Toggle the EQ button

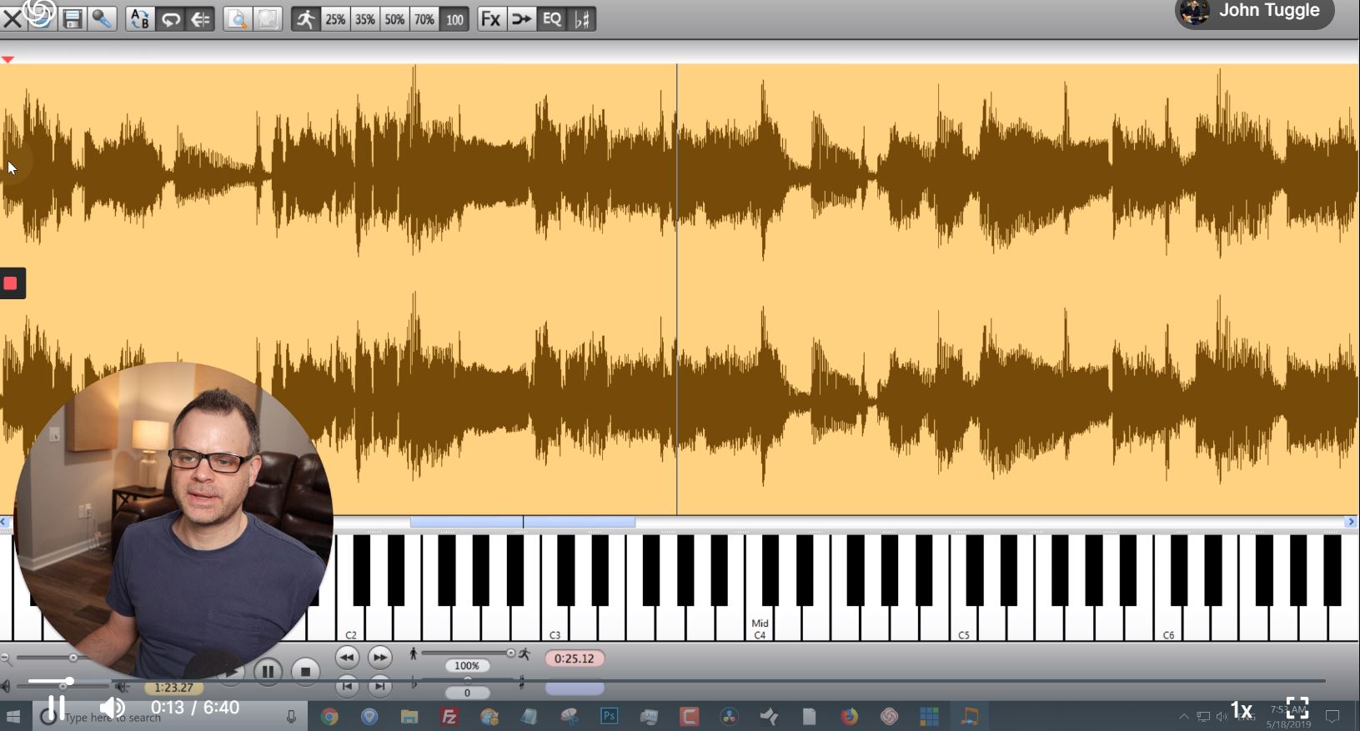click(x=551, y=18)
